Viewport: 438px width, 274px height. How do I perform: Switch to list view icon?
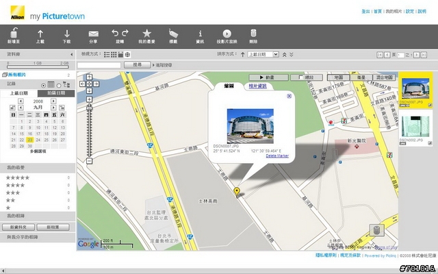[107, 55]
